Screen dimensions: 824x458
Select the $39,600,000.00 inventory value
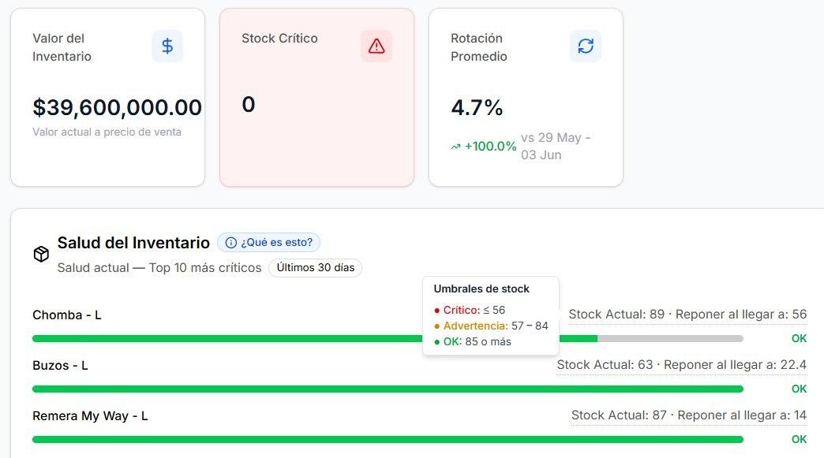[117, 107]
